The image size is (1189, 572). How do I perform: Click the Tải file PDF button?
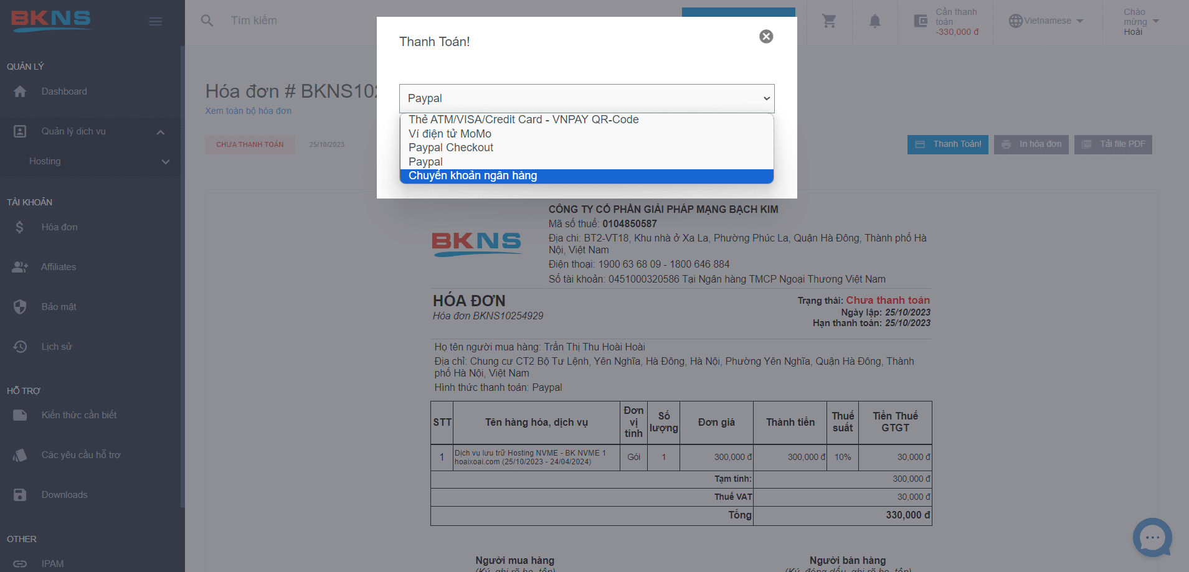1113,144
